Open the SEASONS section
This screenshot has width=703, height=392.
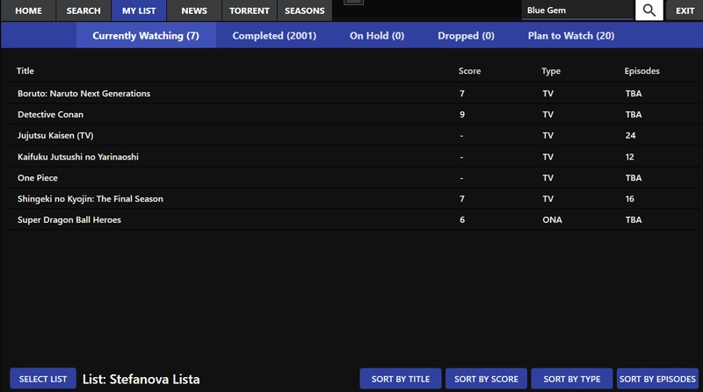[x=304, y=11]
